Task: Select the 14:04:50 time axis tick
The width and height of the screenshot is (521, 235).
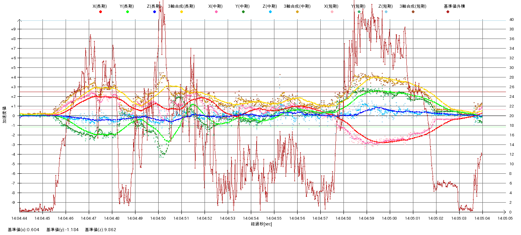Action: [x=158, y=218]
